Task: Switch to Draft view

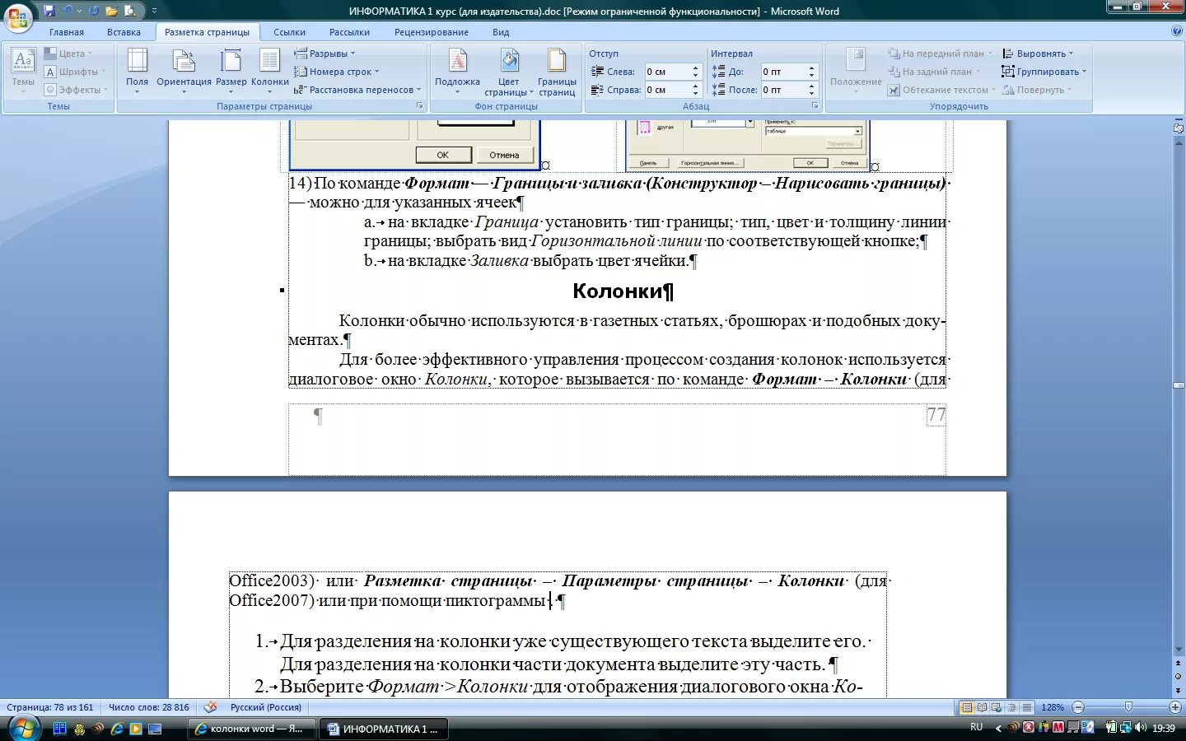Action: tap(1025, 707)
